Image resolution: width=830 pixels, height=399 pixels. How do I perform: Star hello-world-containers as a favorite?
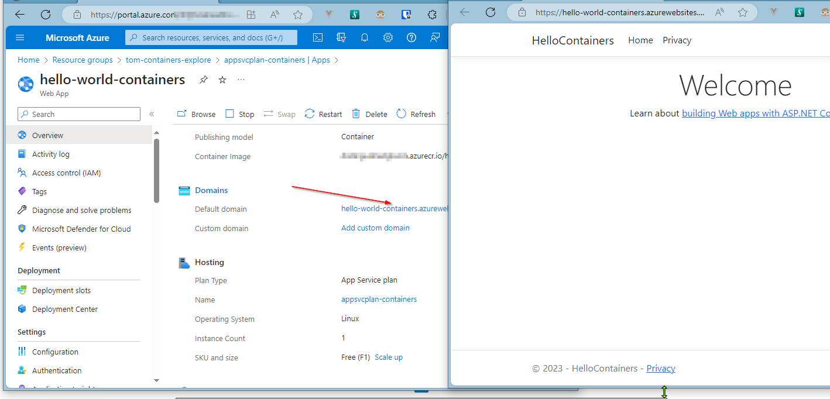coord(222,79)
